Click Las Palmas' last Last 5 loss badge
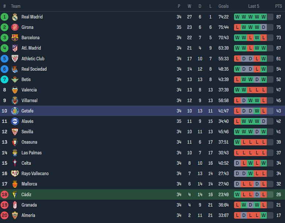This screenshot has height=223, width=285. coord(263,153)
